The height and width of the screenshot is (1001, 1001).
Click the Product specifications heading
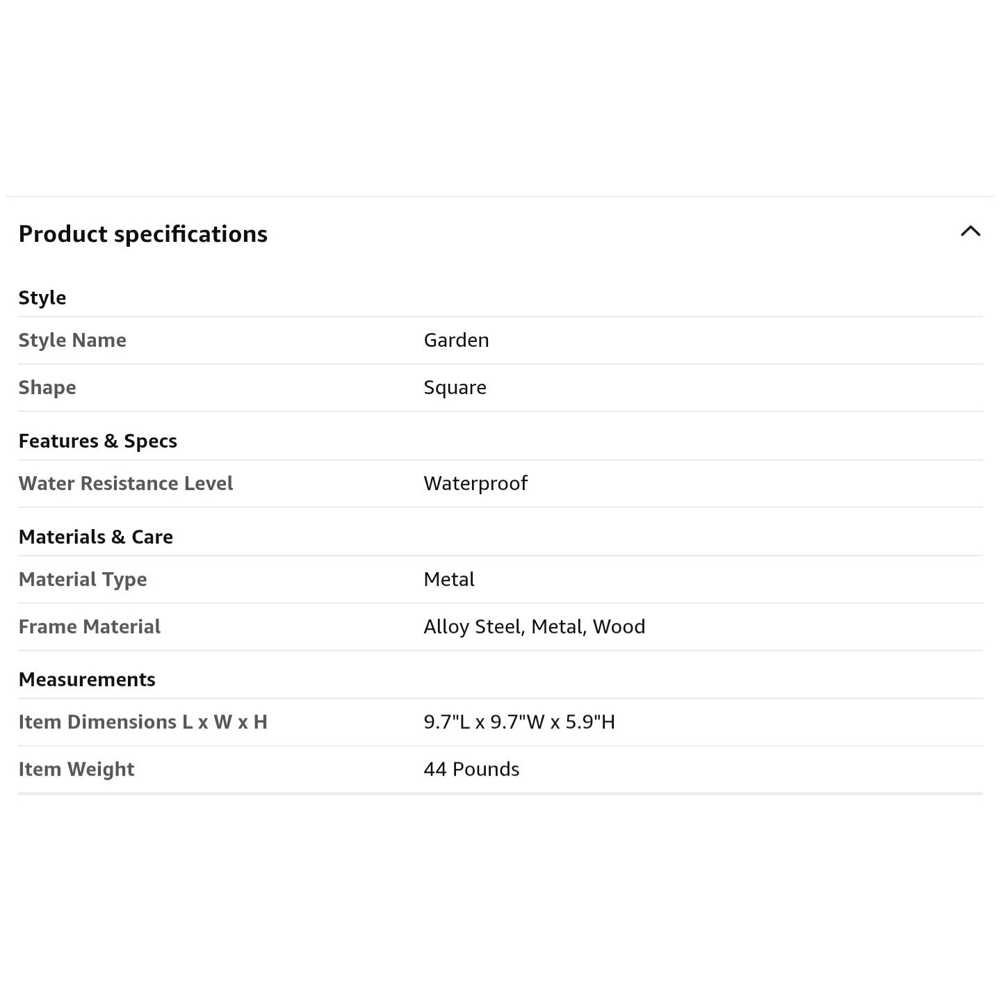pos(143,234)
